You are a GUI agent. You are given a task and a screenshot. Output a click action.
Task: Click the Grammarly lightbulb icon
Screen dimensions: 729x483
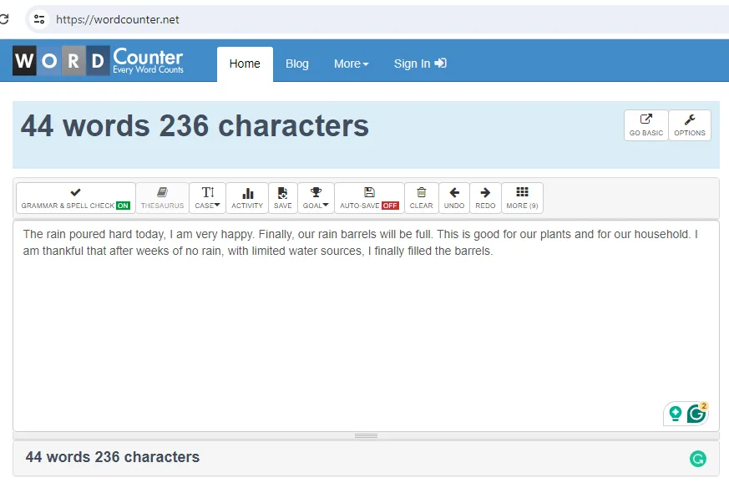pyautogui.click(x=675, y=413)
